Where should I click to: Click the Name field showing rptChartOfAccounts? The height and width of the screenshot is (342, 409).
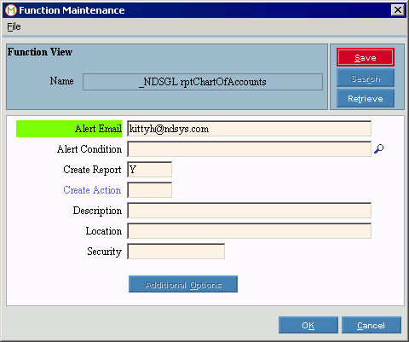pyautogui.click(x=203, y=82)
